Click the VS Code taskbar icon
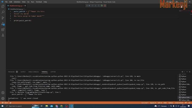The width and height of the screenshot is (192, 108). click(71, 106)
